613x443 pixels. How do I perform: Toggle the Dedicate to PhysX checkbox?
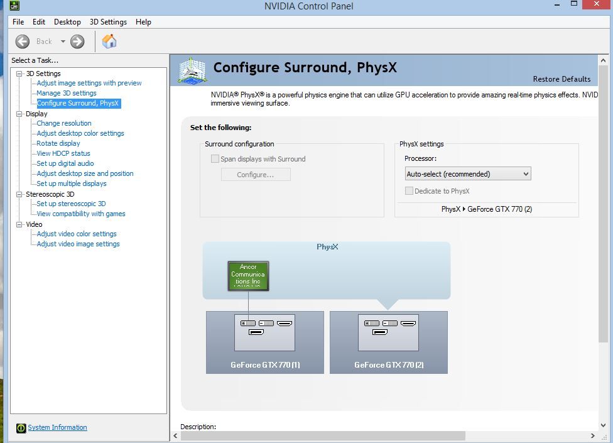(x=410, y=191)
